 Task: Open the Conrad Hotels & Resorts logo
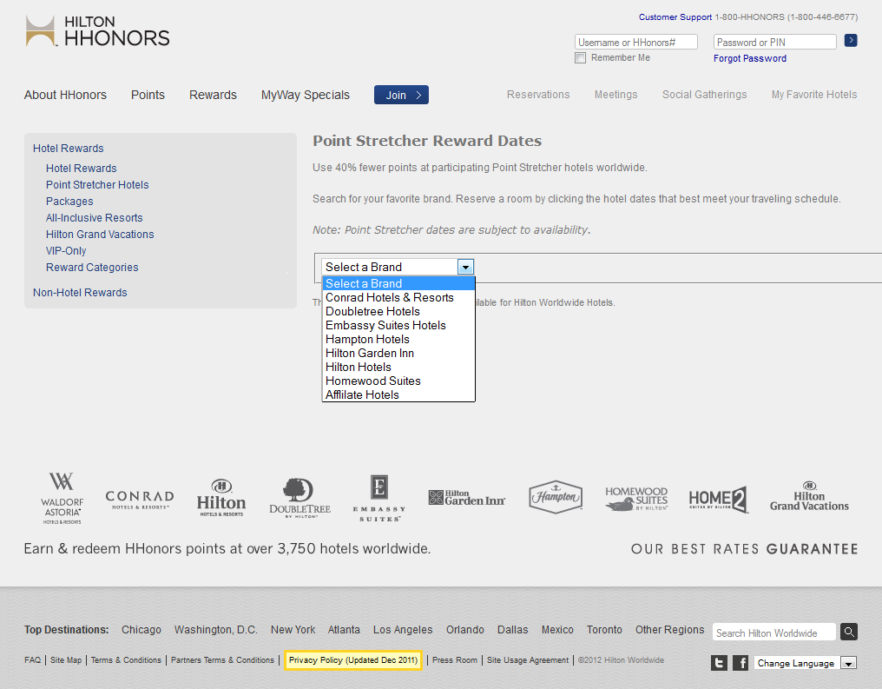pos(139,499)
